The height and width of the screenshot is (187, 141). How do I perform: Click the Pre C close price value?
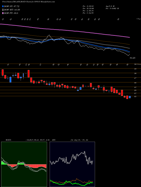[88, 13]
